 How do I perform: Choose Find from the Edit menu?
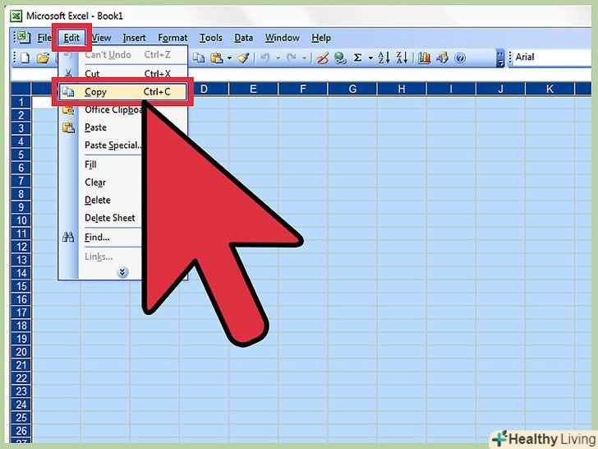[x=101, y=238]
